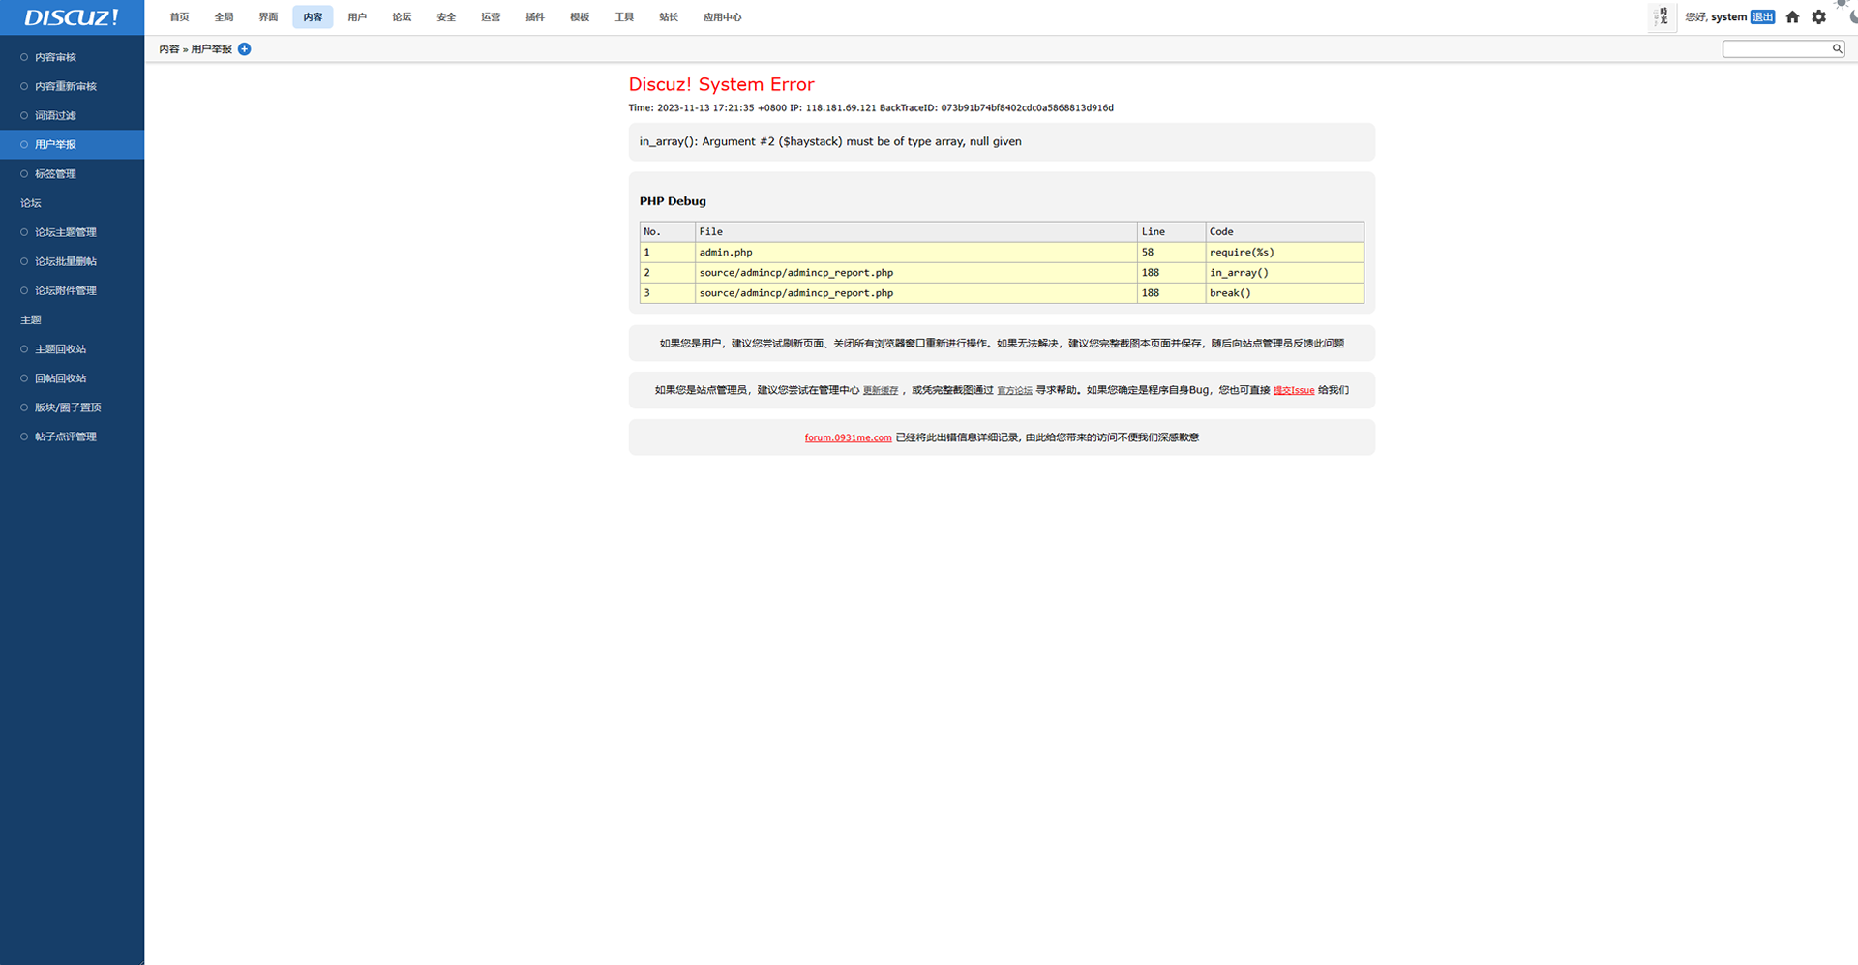
Task: Click the admin.php file cell
Action: coord(915,252)
